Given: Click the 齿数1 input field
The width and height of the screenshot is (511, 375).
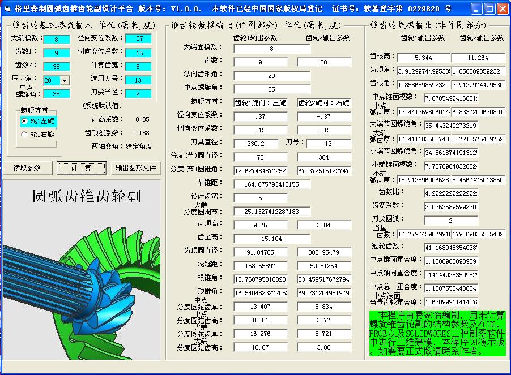Looking at the screenshot, I should (x=57, y=53).
